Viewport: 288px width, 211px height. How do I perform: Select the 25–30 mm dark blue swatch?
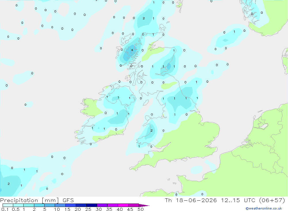(x=92, y=205)
